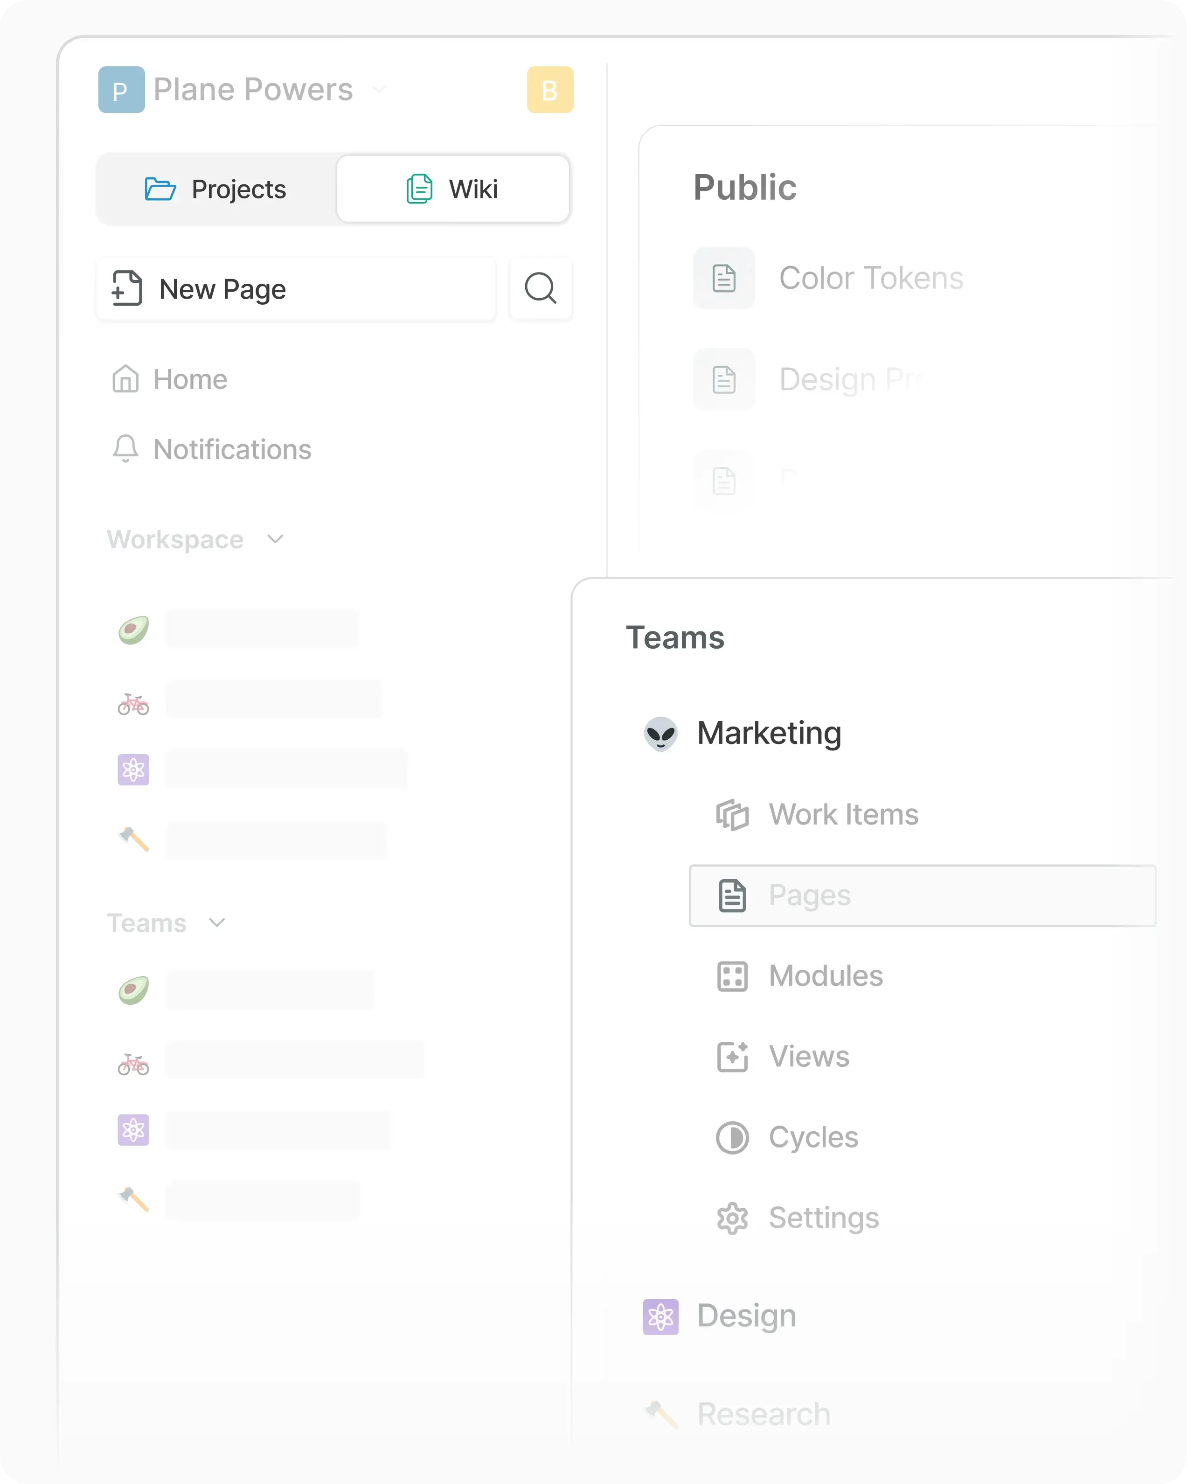Expand the Design team item
This screenshot has width=1187, height=1484.
(746, 1316)
